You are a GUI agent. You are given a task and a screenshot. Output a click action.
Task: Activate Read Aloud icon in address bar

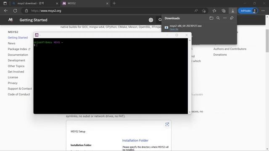[x=196, y=11]
